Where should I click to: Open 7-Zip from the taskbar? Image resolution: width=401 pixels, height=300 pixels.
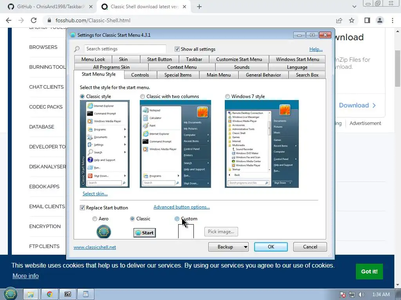(68, 294)
